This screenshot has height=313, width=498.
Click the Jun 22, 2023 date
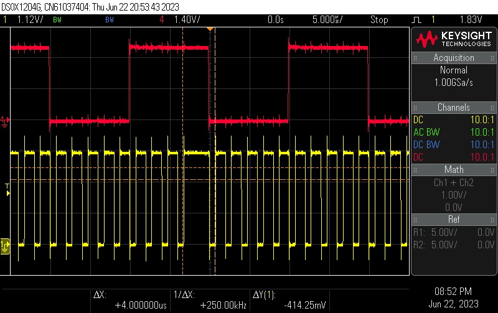pos(453,304)
